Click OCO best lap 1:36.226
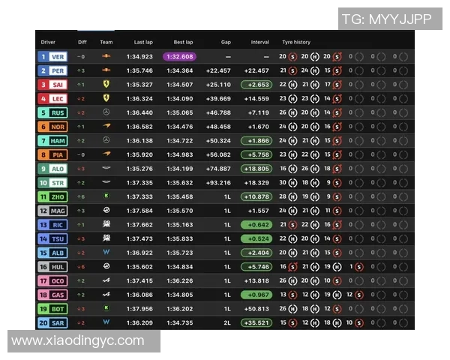 coord(180,280)
